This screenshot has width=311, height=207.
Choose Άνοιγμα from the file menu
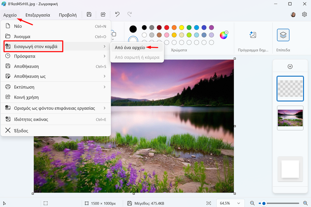56,36
